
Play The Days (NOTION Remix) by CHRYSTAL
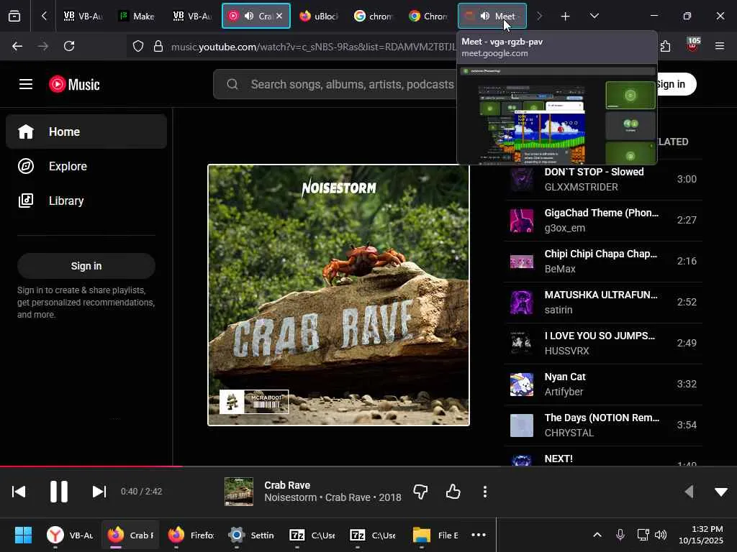click(x=604, y=425)
